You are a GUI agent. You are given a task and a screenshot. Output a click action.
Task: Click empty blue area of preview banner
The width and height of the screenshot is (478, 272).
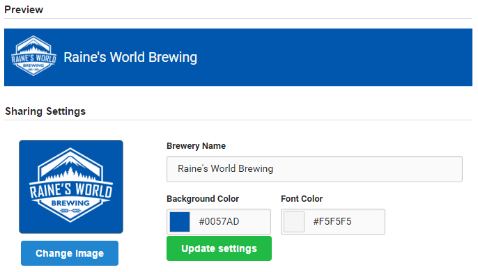pos(335,57)
